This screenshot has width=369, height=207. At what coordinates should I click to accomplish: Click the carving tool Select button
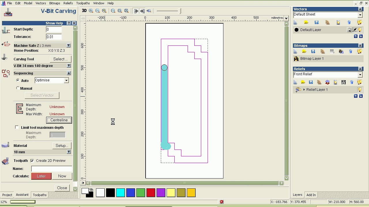61,59
